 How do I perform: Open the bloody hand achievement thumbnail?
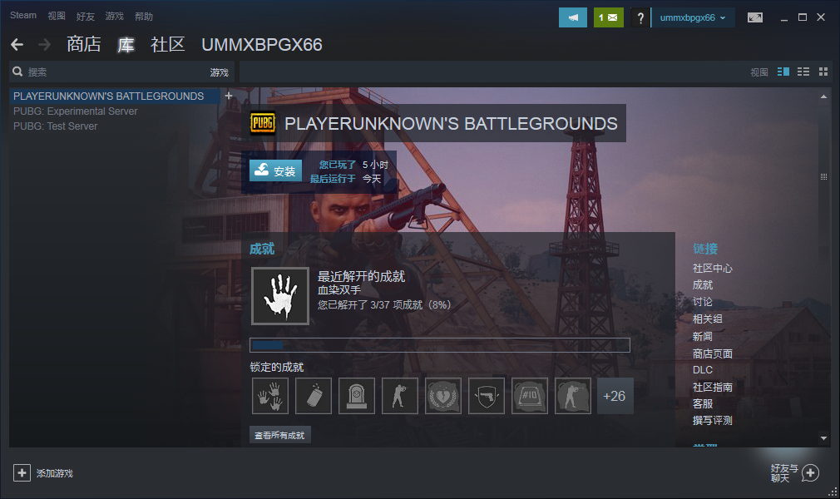[280, 296]
